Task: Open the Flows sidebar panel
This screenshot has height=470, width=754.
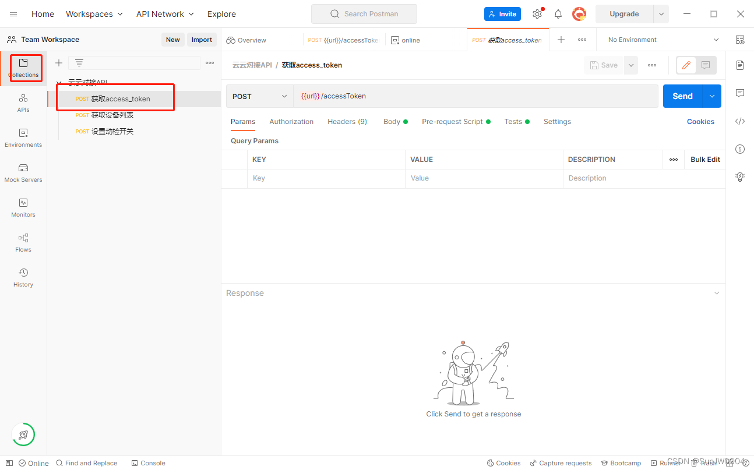Action: click(23, 243)
